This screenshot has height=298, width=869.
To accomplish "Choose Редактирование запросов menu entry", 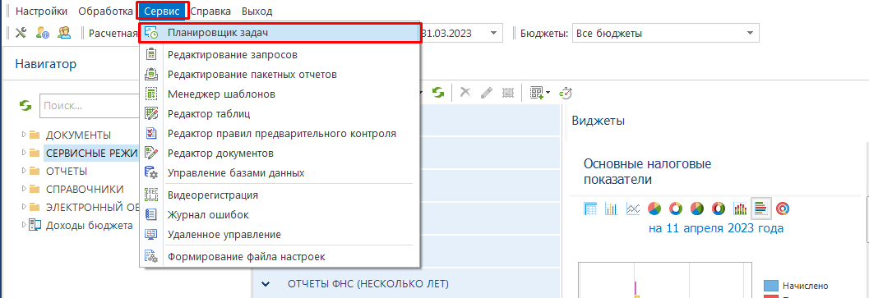I will click(280, 54).
